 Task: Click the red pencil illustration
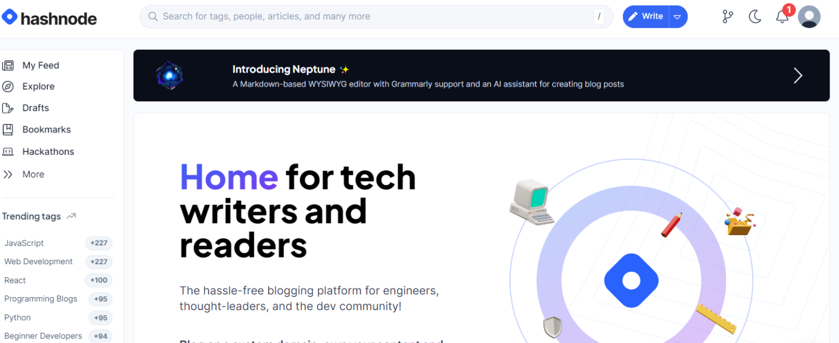pyautogui.click(x=671, y=225)
